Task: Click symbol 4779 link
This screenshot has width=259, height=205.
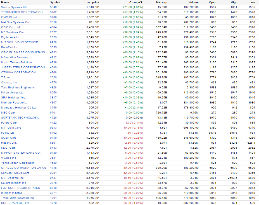Action: [53, 203]
